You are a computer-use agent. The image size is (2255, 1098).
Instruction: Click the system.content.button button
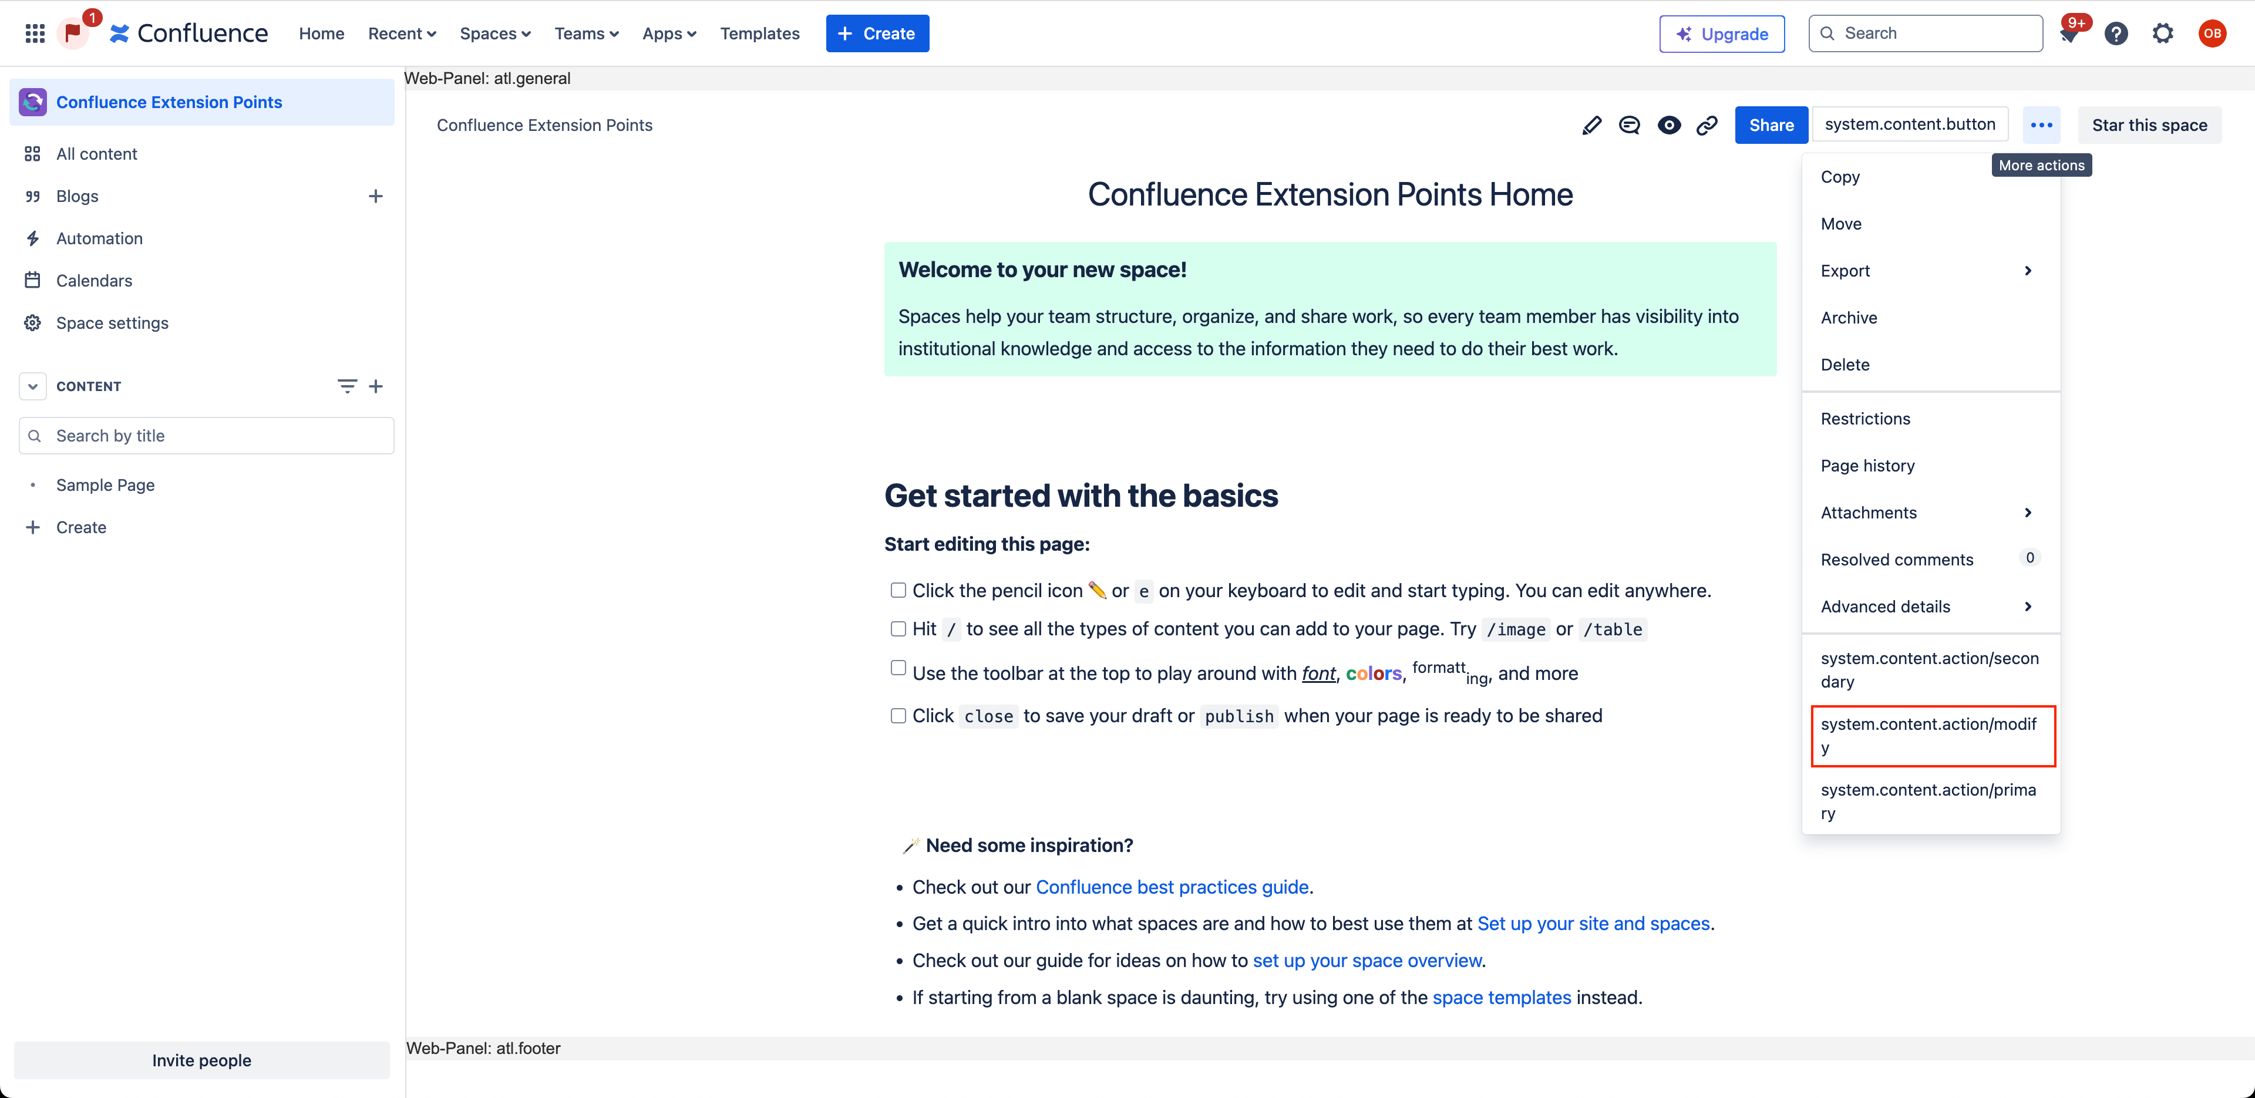(x=1910, y=124)
